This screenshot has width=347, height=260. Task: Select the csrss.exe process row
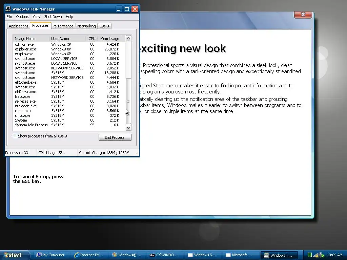(67, 111)
